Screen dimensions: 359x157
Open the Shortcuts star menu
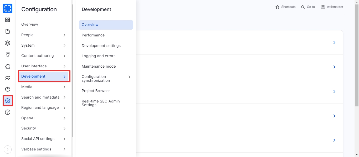pyautogui.click(x=285, y=7)
